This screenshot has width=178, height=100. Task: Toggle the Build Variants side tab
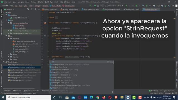pos(1,82)
